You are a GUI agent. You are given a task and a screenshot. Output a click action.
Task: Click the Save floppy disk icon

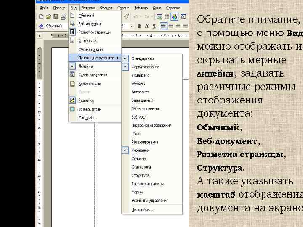click(56, 17)
